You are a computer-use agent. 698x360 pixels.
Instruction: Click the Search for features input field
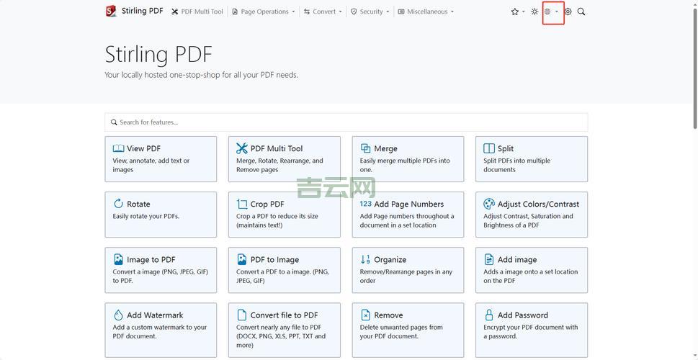[x=346, y=122]
